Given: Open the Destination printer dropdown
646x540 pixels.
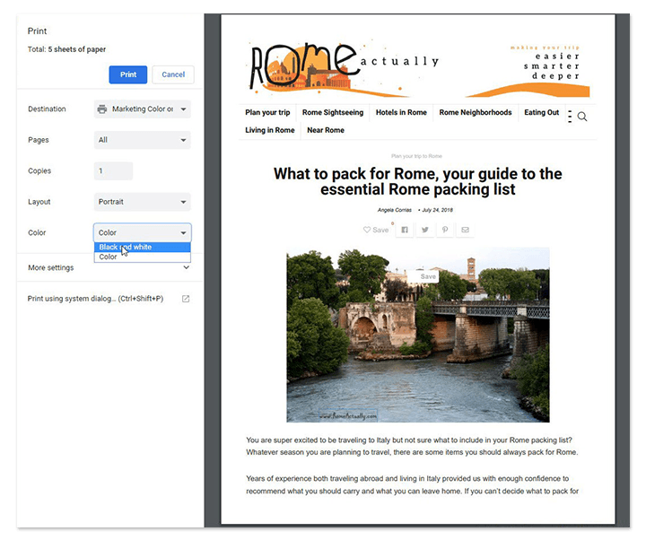Looking at the screenshot, I should tap(143, 109).
